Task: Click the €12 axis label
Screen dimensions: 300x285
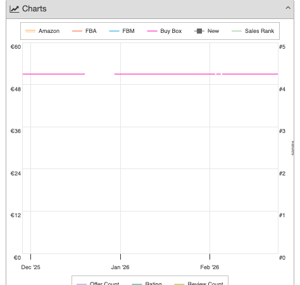Action: tap(16, 215)
